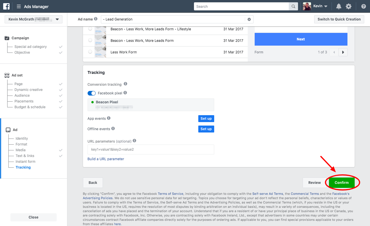Set up App events
370x226 pixels.
(206, 119)
